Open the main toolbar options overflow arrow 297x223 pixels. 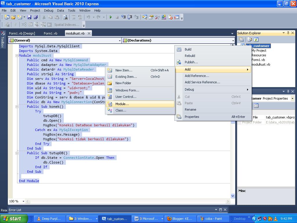coord(182,18)
